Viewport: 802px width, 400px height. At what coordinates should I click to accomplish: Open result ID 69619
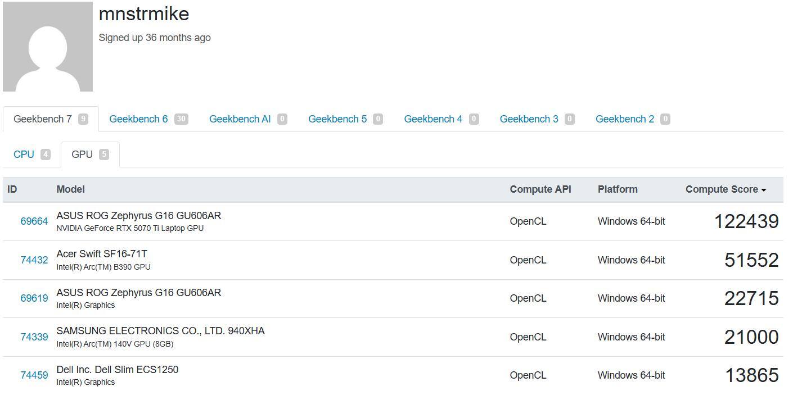34,298
